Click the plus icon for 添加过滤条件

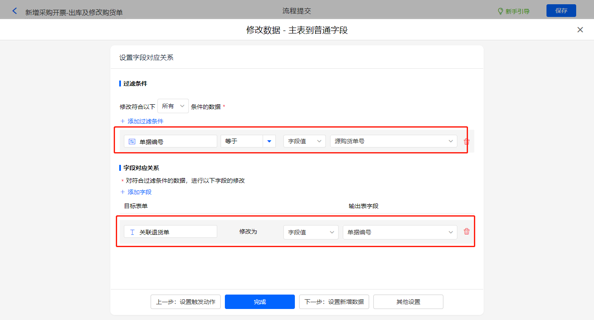click(x=123, y=121)
